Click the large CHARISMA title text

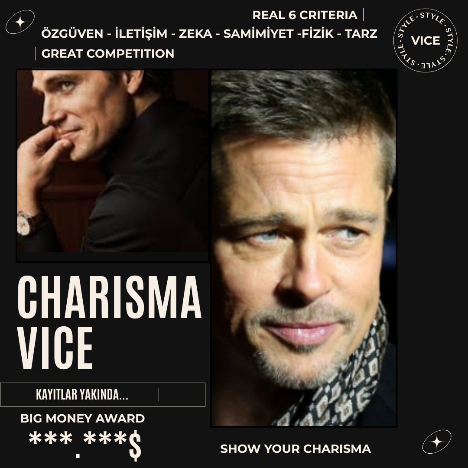[x=110, y=298]
